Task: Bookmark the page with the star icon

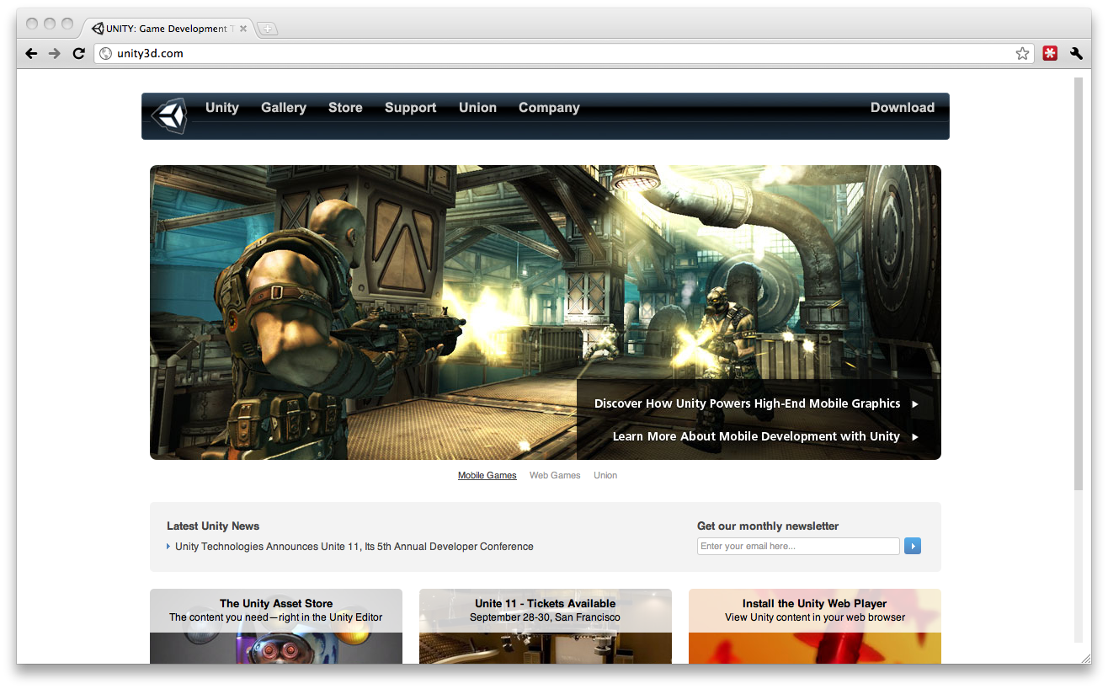Action: 1022,53
